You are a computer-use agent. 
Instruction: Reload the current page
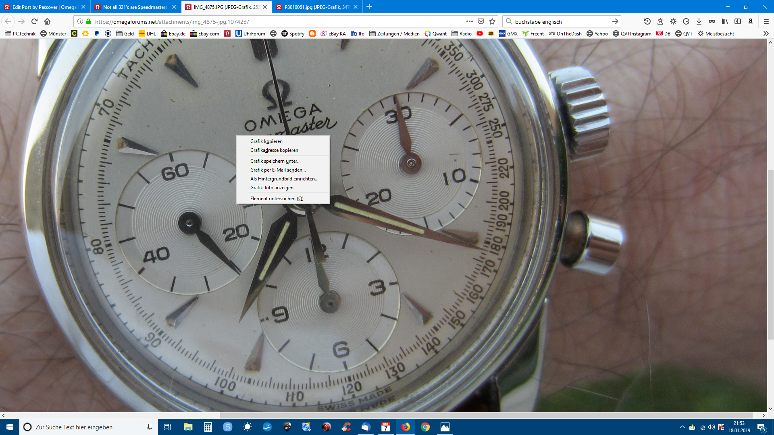coord(34,21)
